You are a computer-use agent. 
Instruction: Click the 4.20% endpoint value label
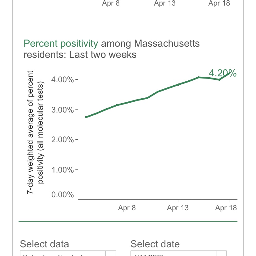click(x=223, y=73)
